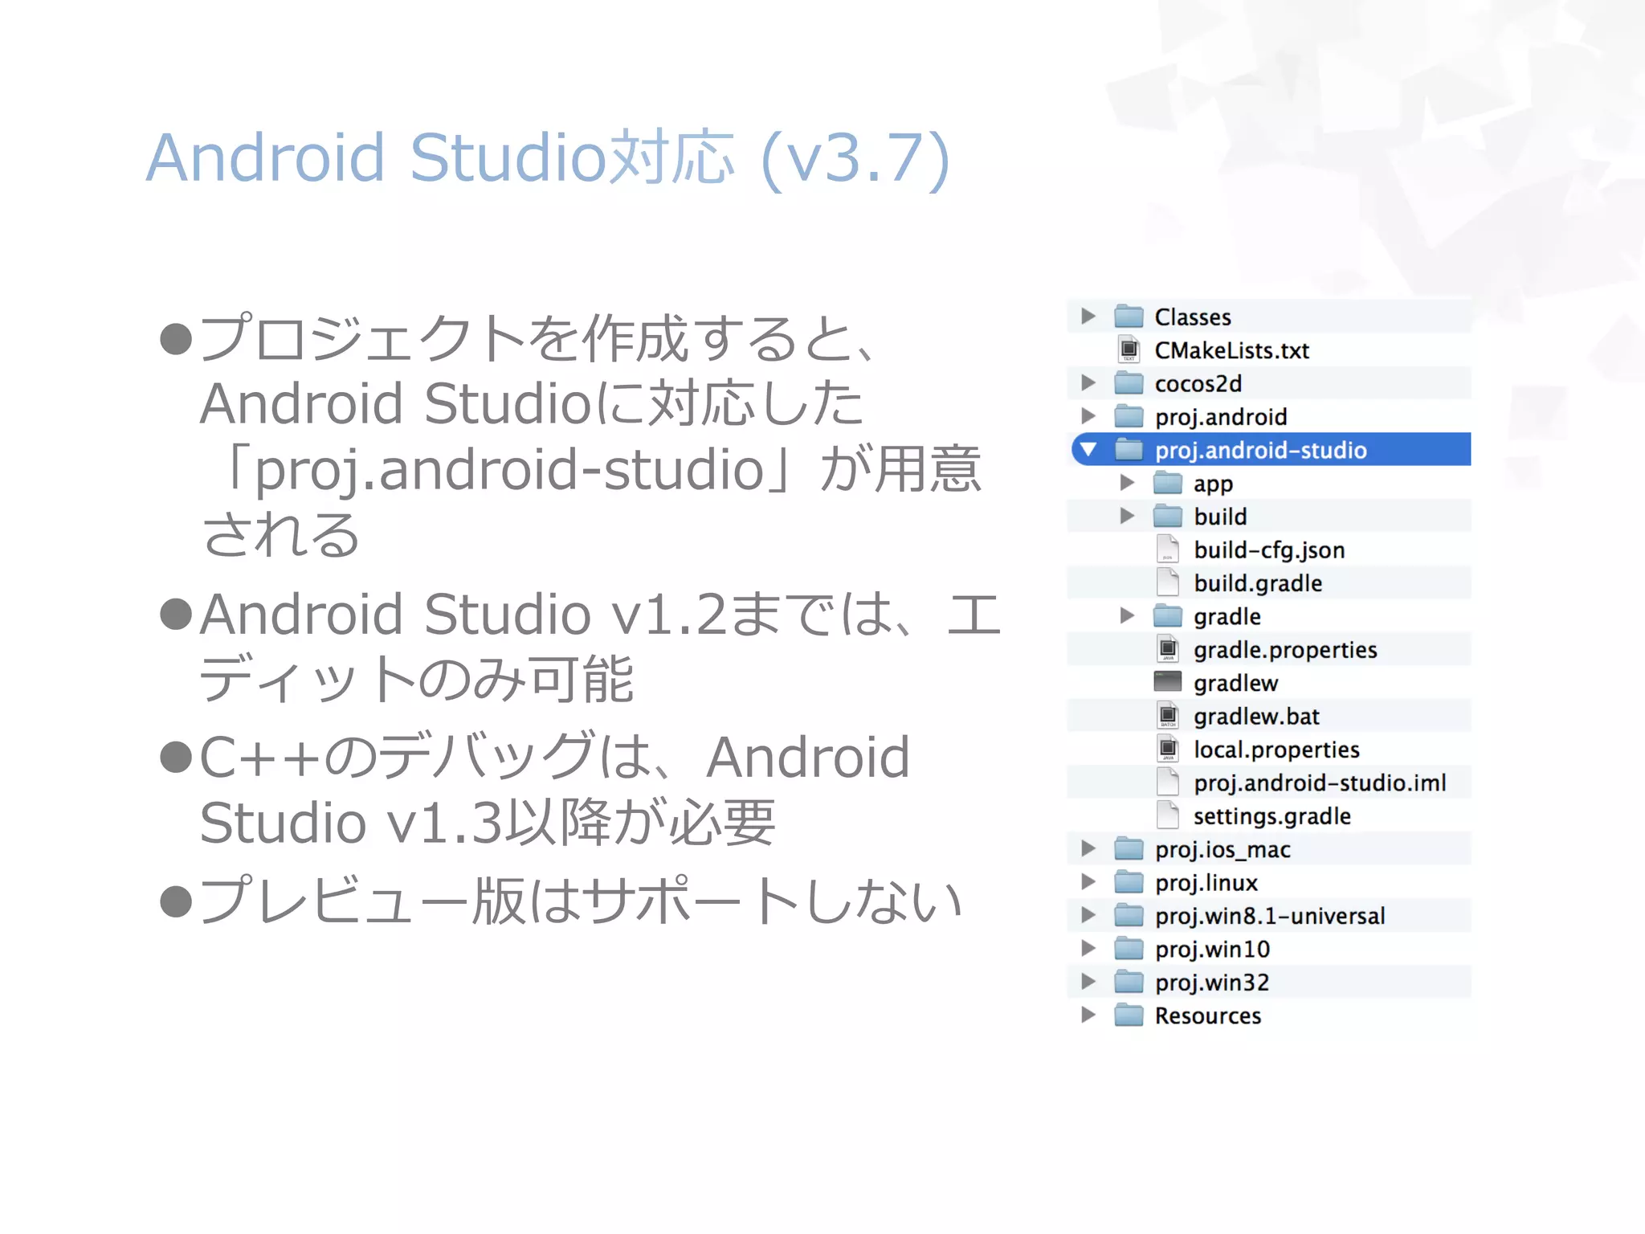Click the slide title 'Android Studio対応 (v3.7)'

pyautogui.click(x=549, y=158)
